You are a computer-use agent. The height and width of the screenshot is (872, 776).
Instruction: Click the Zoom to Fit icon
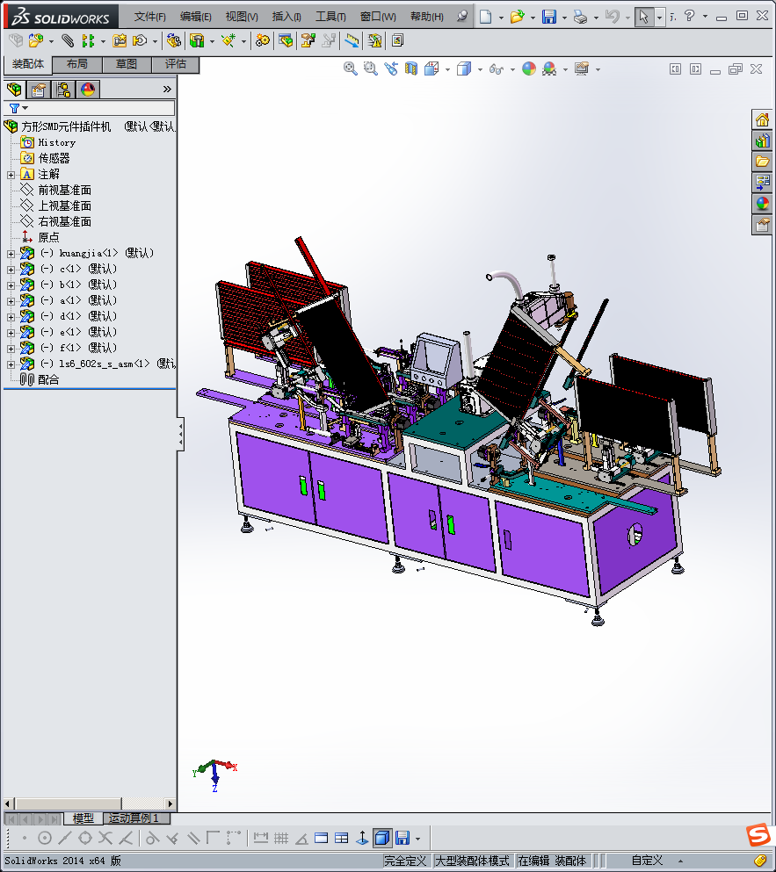(x=350, y=68)
